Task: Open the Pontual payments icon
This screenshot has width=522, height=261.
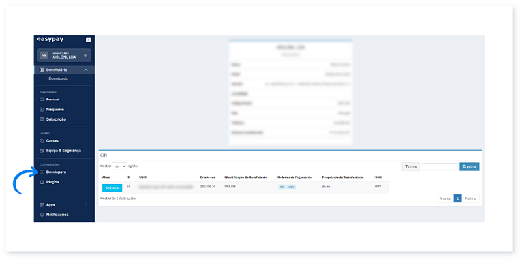Action: coord(42,99)
